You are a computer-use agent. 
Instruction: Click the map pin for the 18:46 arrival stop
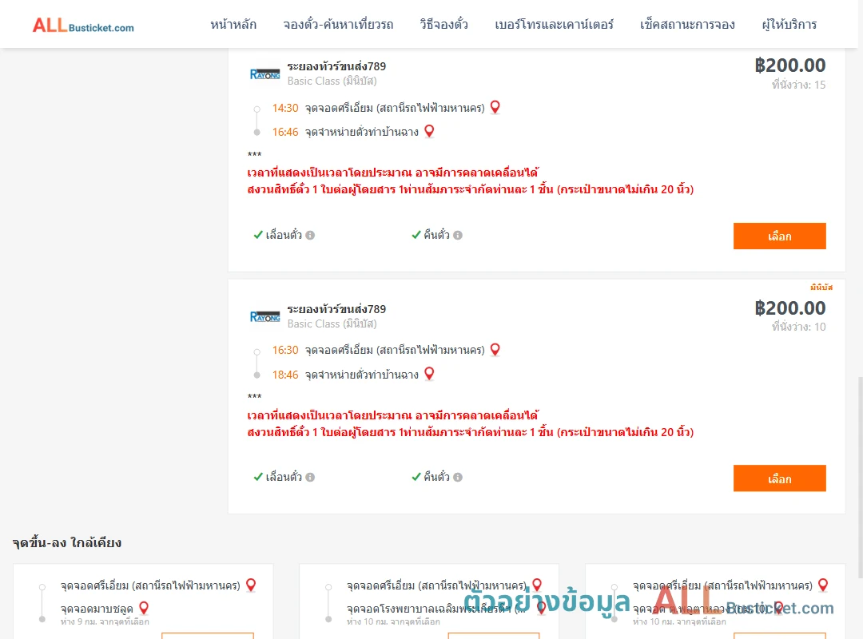[429, 374]
